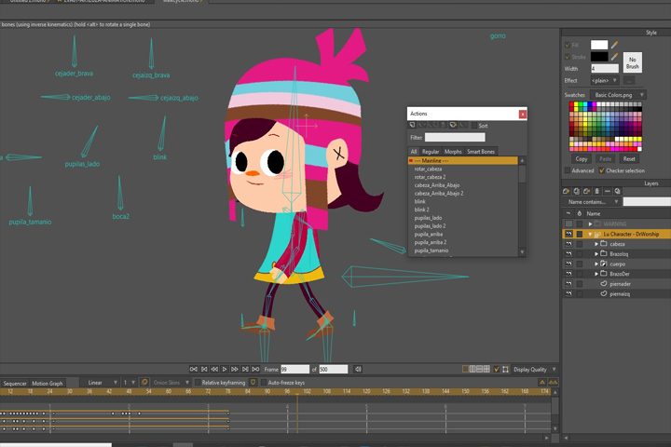Click the delete layer trash icon
671x447 pixels.
[x=597, y=191]
